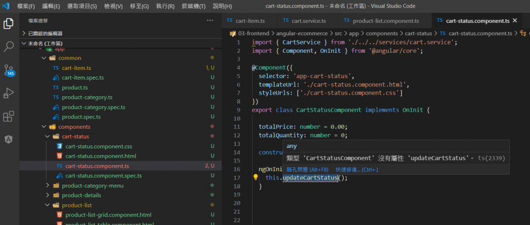
Task: Open cart-status.component.spec.ts in the tree
Action: coord(104,176)
